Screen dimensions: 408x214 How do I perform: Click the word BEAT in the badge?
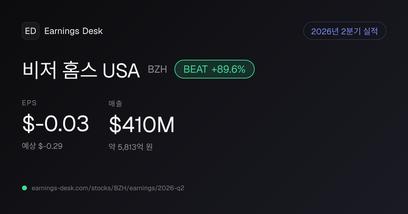tap(195, 69)
